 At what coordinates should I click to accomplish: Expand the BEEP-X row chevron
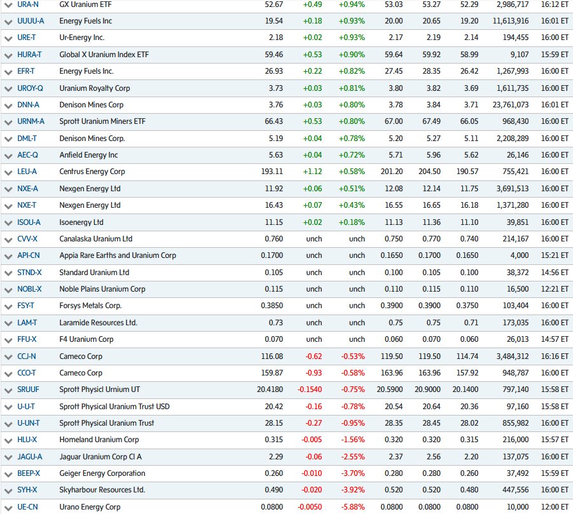[8, 474]
